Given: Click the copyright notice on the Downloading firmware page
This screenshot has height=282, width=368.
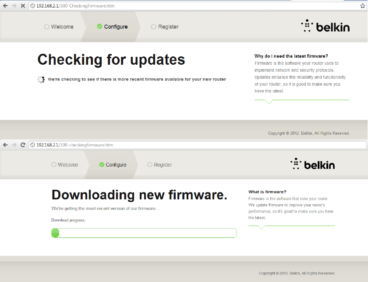Looking at the screenshot, I should pos(297,273).
